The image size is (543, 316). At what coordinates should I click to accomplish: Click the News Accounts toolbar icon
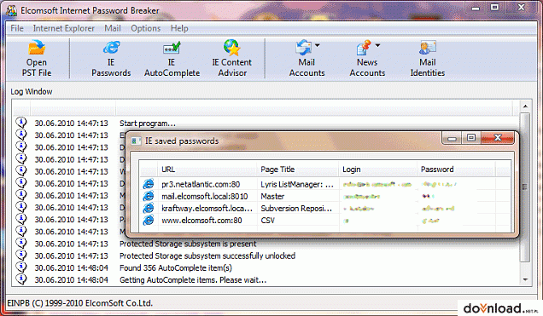pyautogui.click(x=364, y=48)
